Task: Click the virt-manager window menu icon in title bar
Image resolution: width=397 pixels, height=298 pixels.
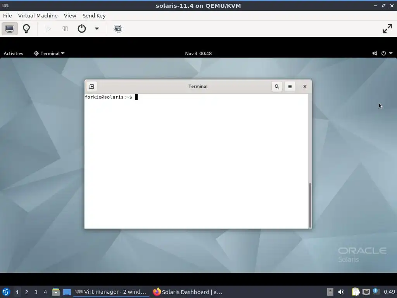Action: click(5, 5)
